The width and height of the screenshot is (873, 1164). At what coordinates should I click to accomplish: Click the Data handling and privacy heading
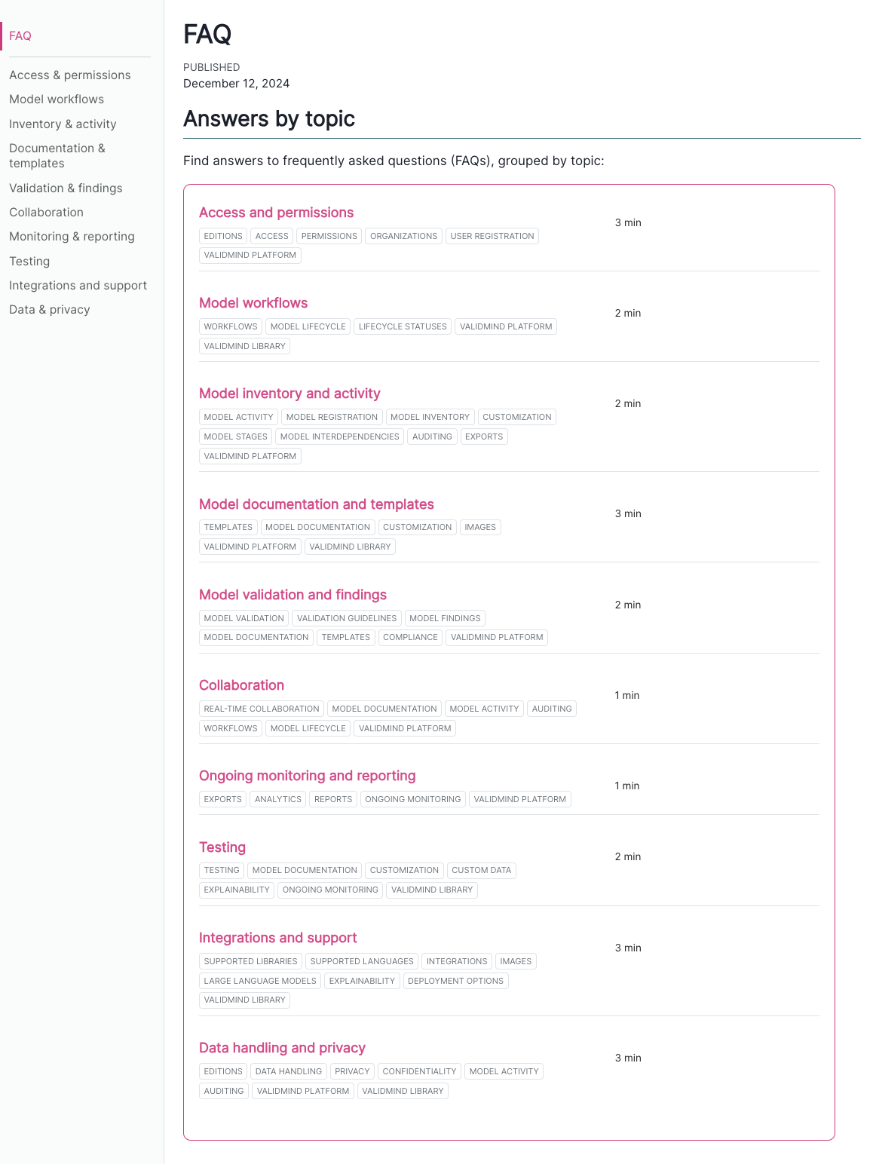(x=282, y=1048)
